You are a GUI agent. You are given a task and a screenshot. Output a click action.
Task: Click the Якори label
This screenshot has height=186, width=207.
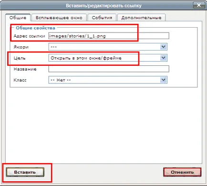coord(21,47)
